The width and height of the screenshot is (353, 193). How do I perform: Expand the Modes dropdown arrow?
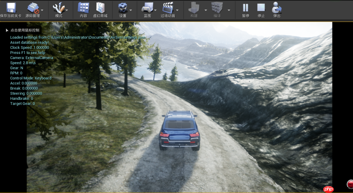coord(66,10)
